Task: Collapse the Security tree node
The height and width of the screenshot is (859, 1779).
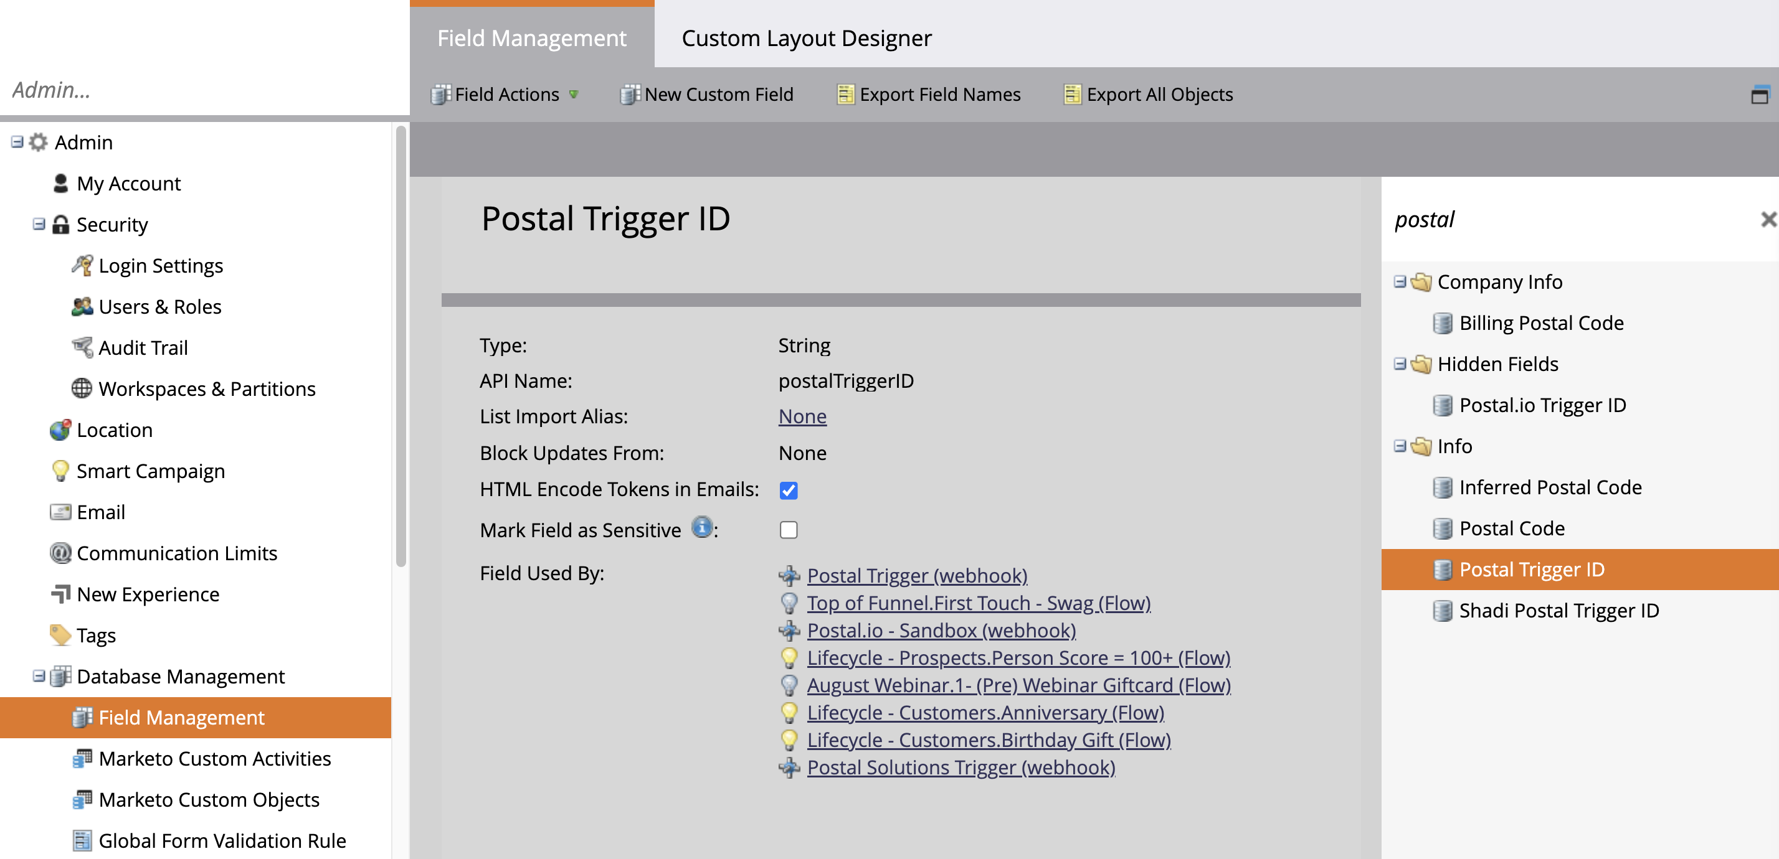Action: tap(39, 224)
